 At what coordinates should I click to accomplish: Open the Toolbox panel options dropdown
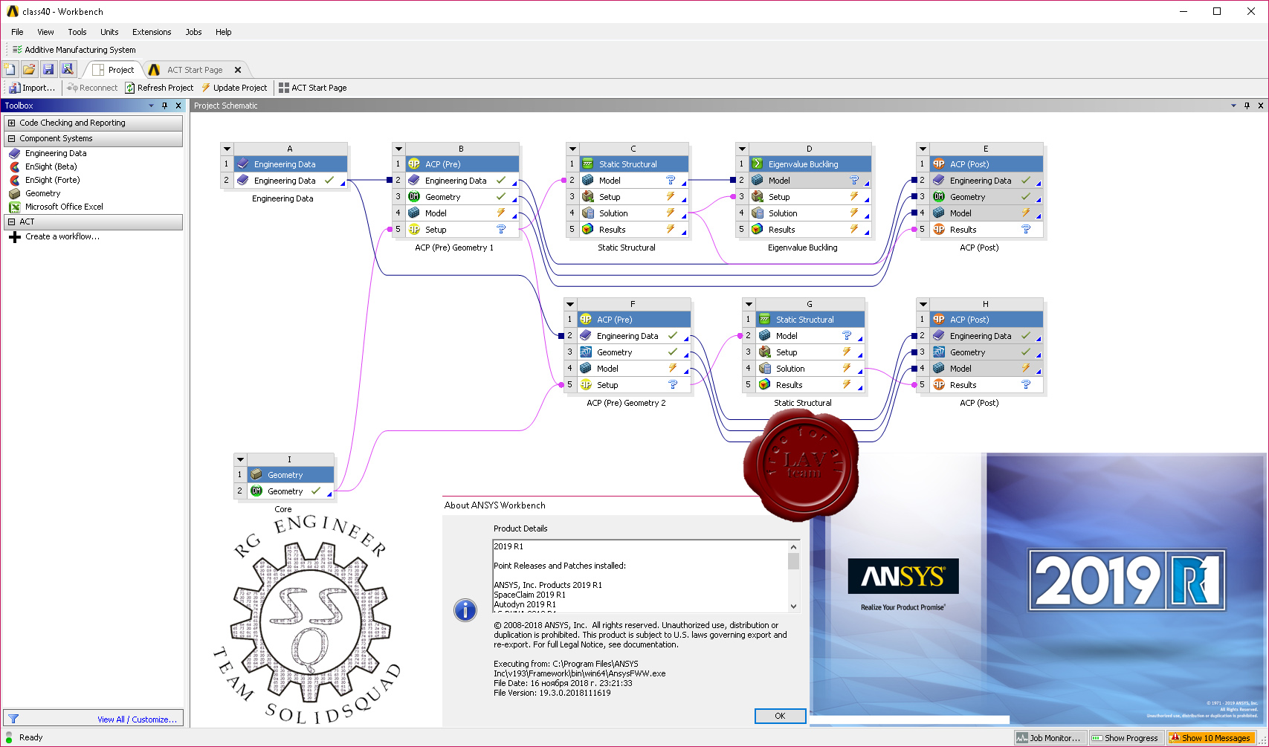pos(152,106)
